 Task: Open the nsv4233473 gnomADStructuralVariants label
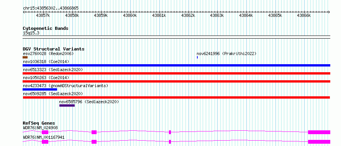66,86
